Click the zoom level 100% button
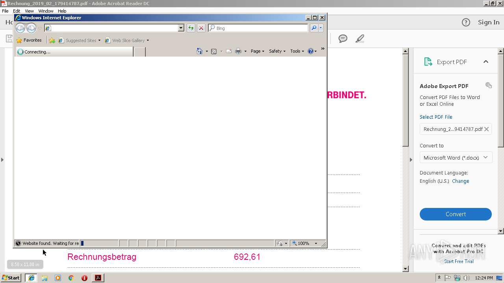 300,243
